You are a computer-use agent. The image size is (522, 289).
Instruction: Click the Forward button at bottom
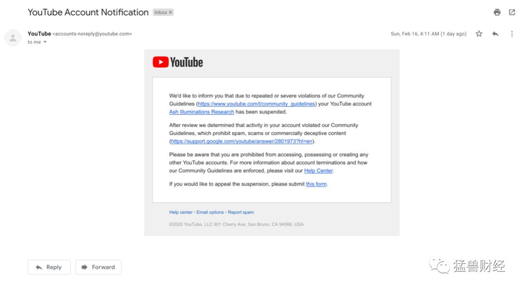click(99, 267)
